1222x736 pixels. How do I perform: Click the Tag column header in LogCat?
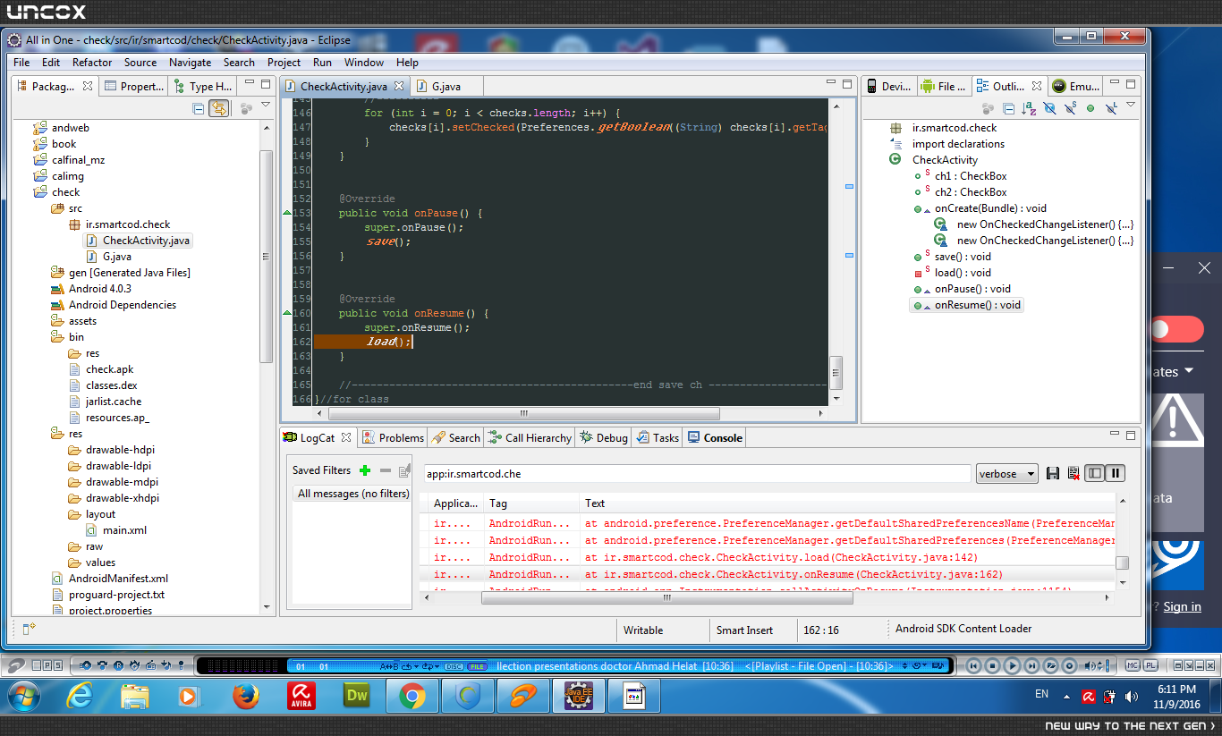531,503
